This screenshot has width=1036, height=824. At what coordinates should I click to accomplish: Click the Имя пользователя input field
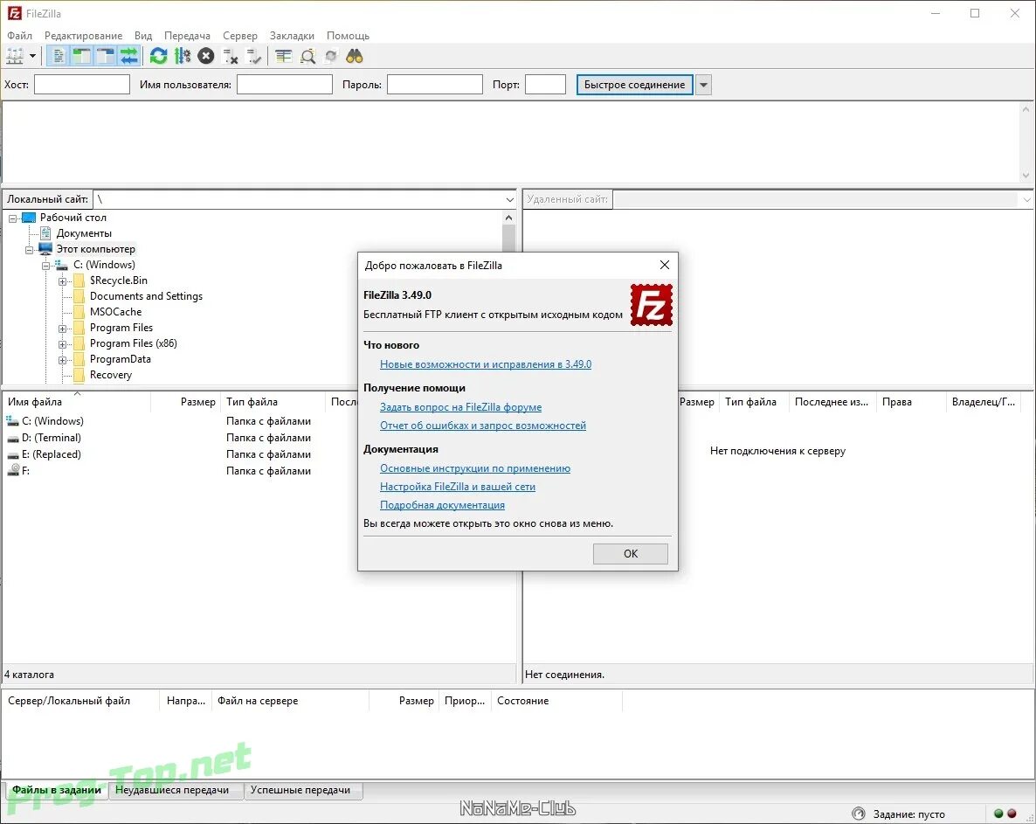point(284,85)
